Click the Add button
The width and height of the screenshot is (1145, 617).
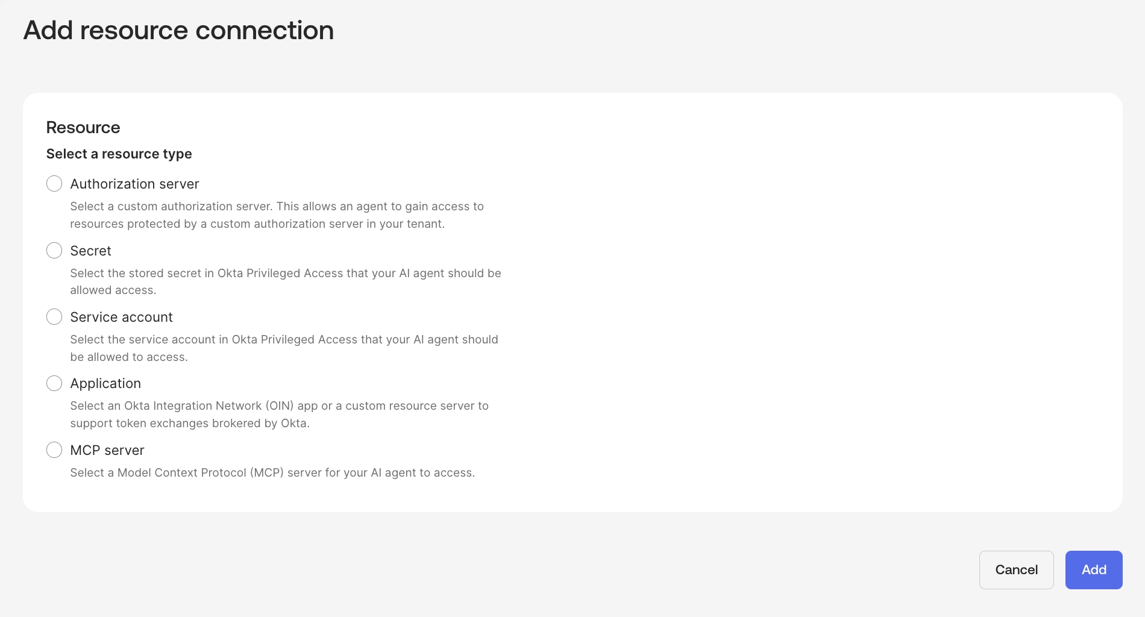pyautogui.click(x=1094, y=570)
